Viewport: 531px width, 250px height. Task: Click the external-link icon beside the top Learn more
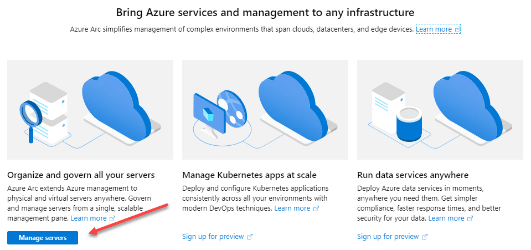click(x=458, y=29)
